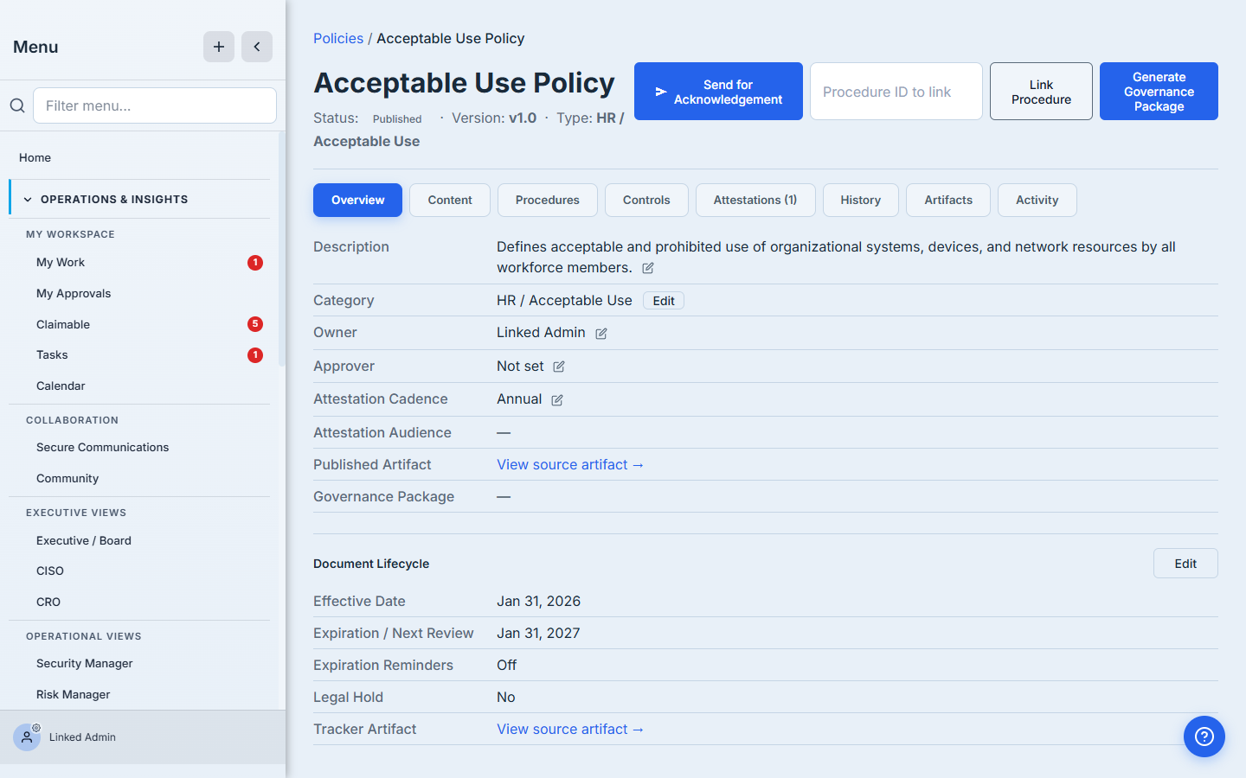Go to Home in the sidebar

(x=35, y=157)
